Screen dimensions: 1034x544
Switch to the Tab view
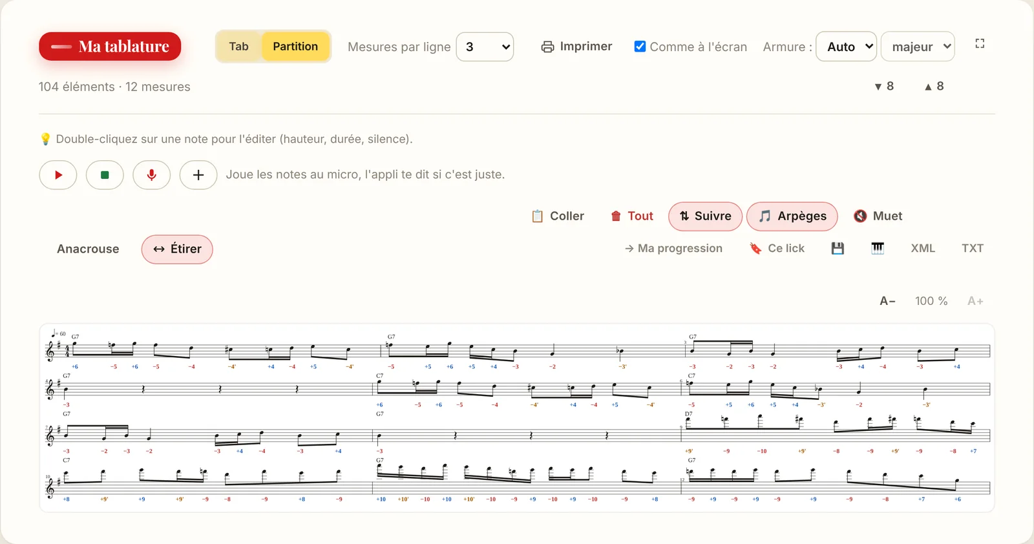point(239,47)
